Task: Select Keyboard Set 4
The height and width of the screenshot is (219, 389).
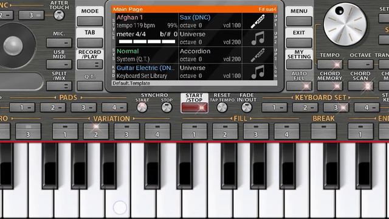Action: (x=367, y=108)
